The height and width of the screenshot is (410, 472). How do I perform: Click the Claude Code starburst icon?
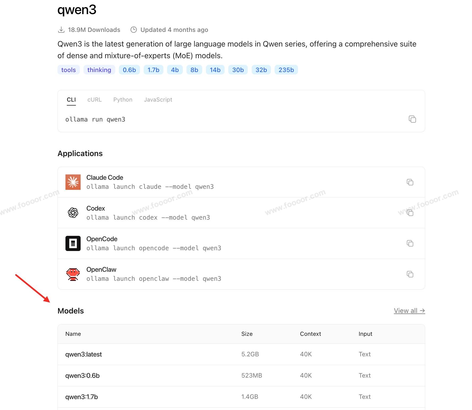[73, 182]
